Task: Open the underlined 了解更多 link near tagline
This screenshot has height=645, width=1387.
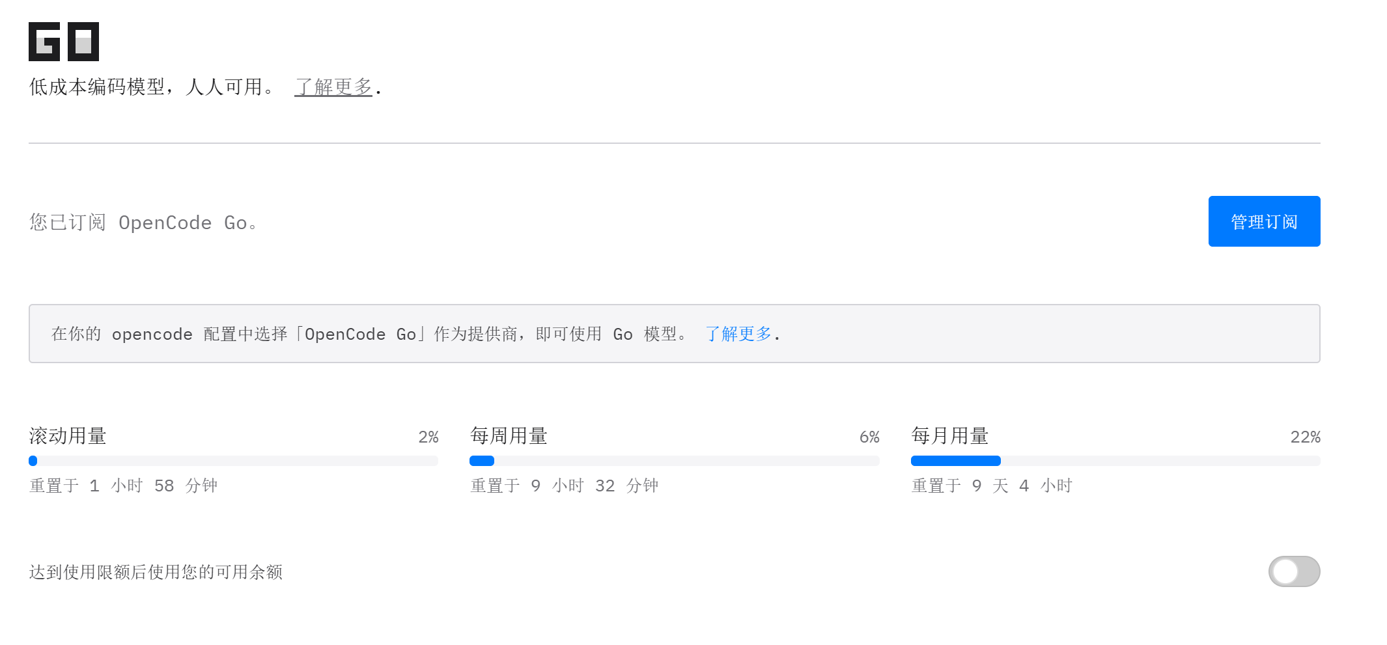Action: coord(333,87)
